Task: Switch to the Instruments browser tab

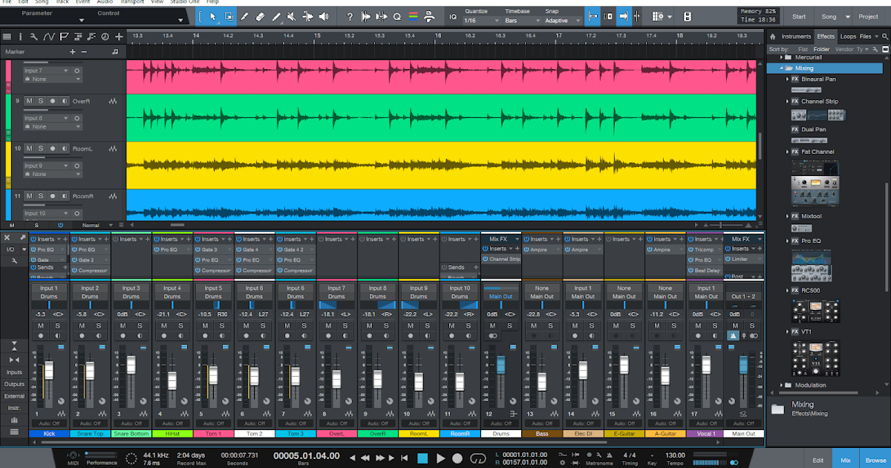Action: [796, 36]
